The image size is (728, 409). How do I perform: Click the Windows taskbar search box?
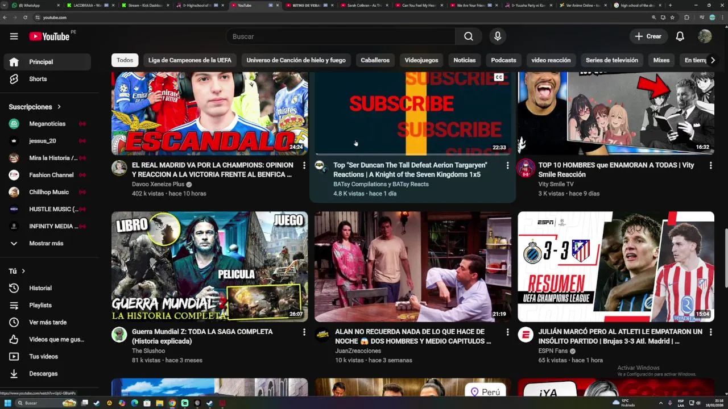click(x=47, y=403)
